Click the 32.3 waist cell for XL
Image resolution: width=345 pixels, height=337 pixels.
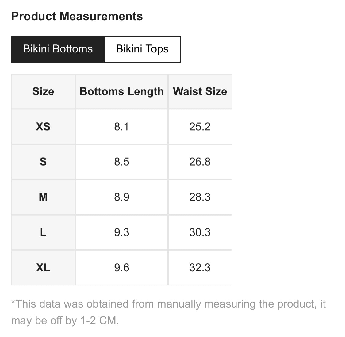click(200, 268)
